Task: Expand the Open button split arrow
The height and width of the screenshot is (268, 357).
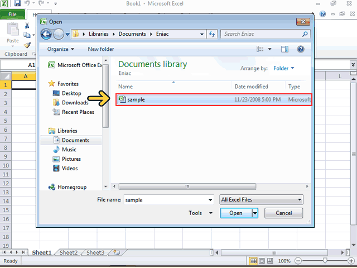Action: [x=255, y=213]
